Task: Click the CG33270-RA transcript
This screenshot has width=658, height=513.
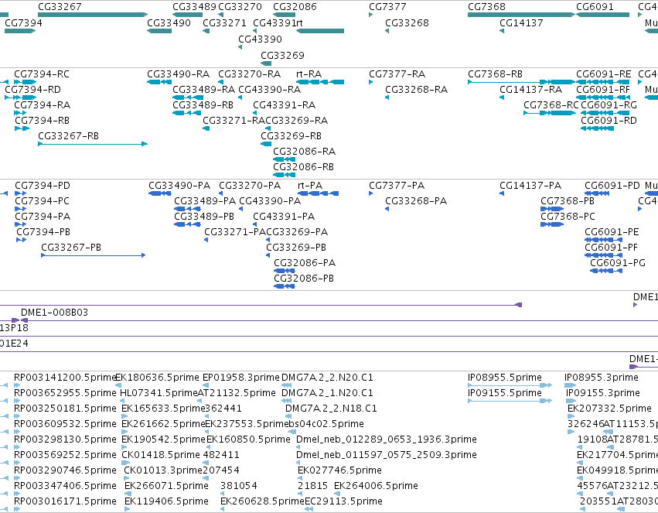Action: point(220,82)
